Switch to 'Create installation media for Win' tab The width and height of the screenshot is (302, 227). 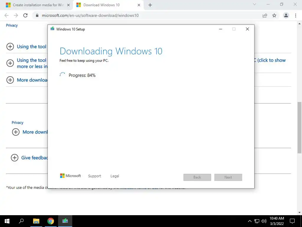click(x=36, y=5)
